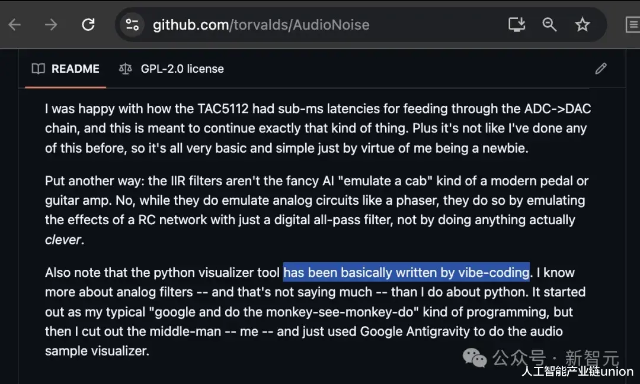640x384 pixels.
Task: Reload the current GitHub page
Action: click(88, 25)
